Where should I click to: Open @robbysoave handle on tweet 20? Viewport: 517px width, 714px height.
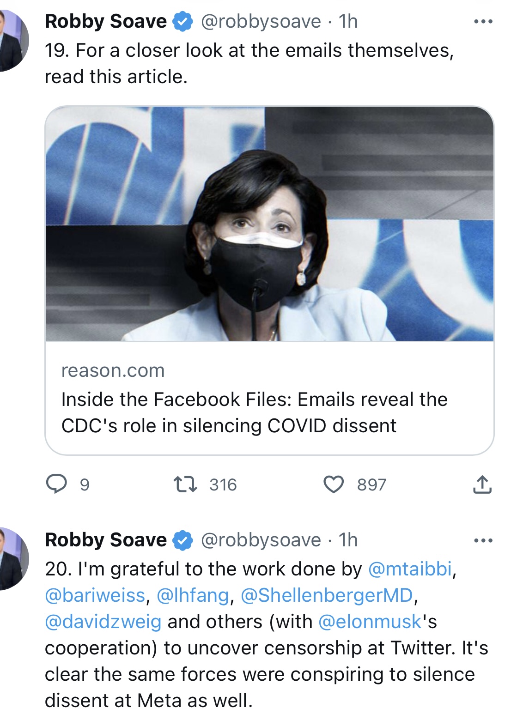tap(261, 540)
